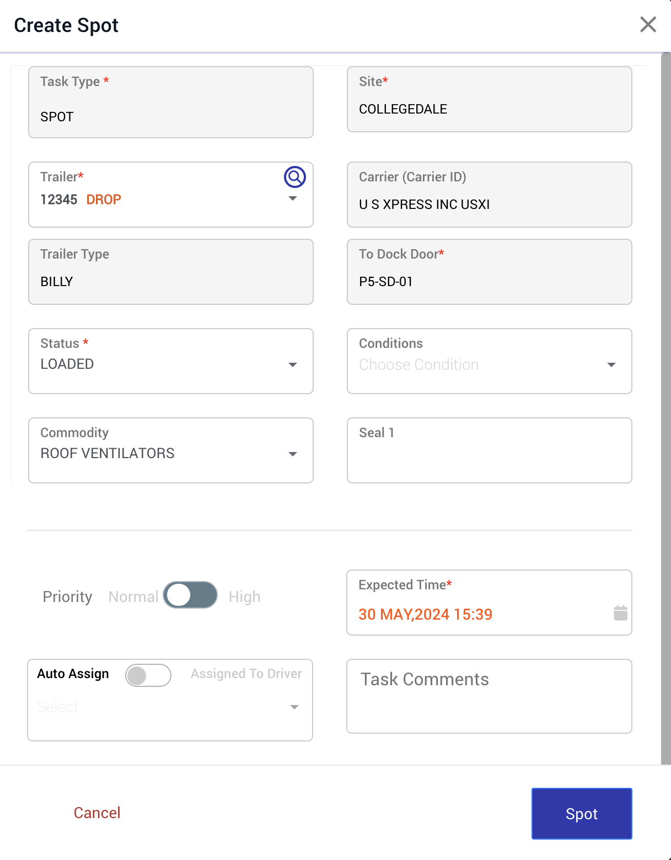Select the DROP label next to trailer 12345
This screenshot has width=671, height=860.
pyautogui.click(x=104, y=200)
